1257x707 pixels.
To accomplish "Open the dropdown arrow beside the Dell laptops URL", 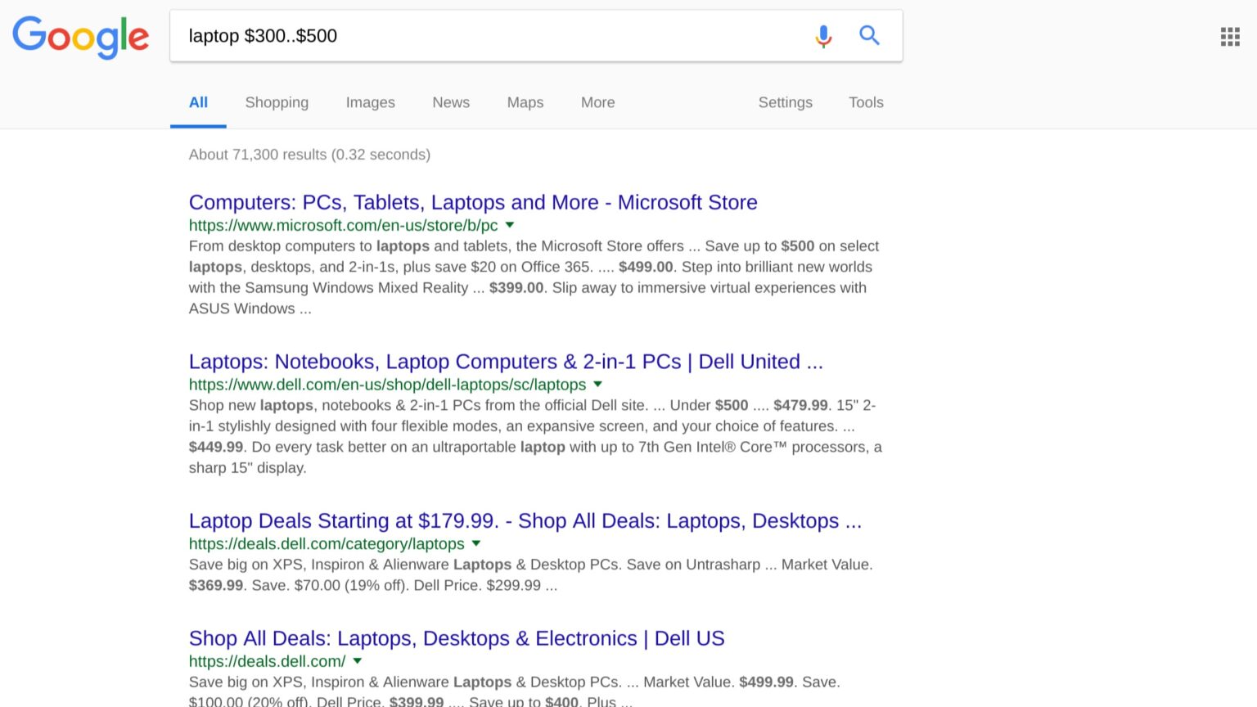I will pyautogui.click(x=597, y=384).
